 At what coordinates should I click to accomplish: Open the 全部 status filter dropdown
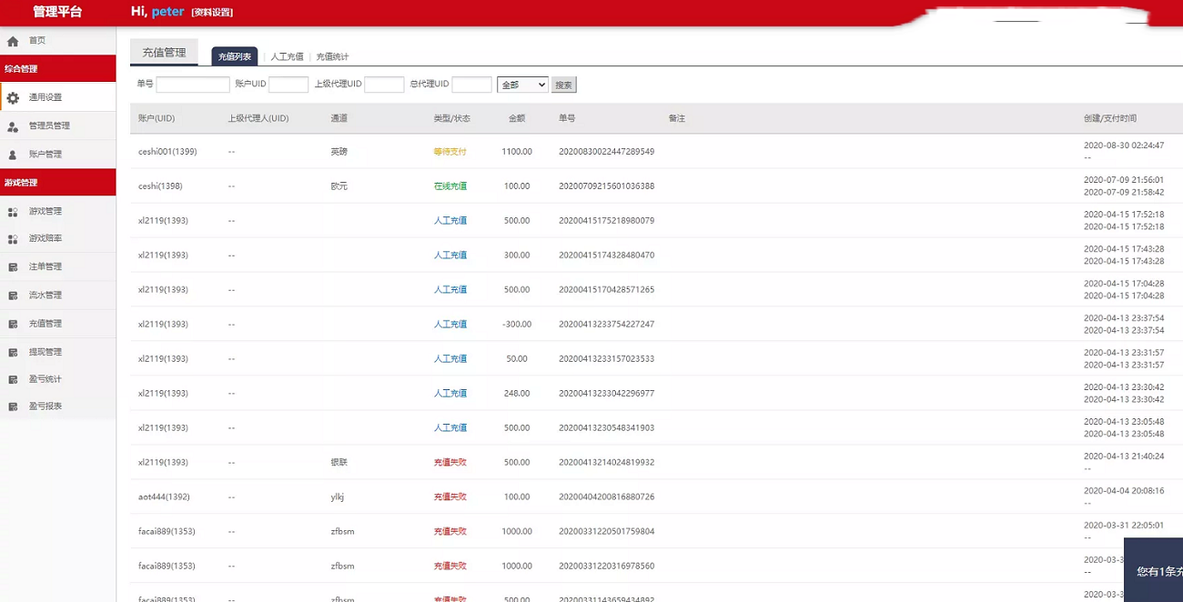pyautogui.click(x=522, y=85)
